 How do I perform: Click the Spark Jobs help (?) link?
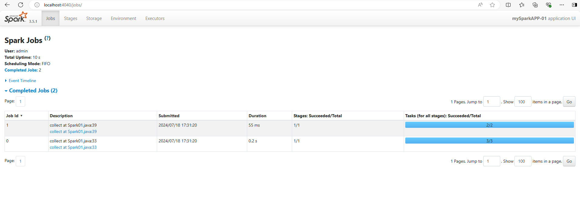47,38
